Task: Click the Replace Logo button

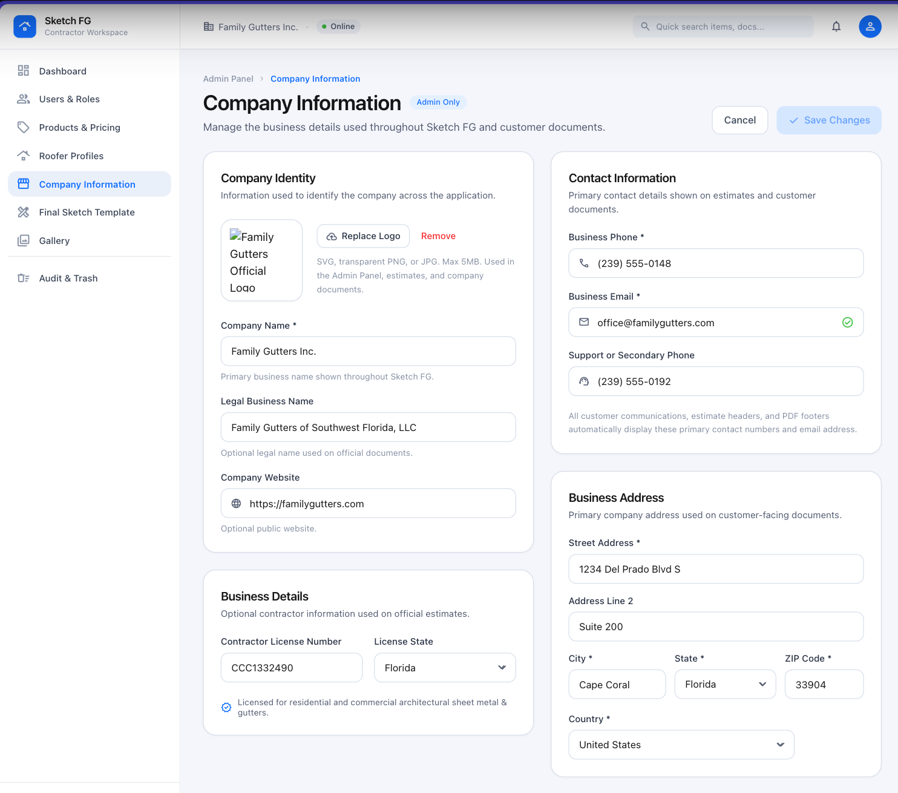Action: click(363, 236)
